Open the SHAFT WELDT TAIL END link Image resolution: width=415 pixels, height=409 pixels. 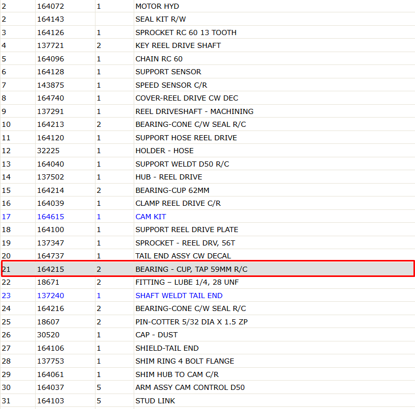[179, 296]
